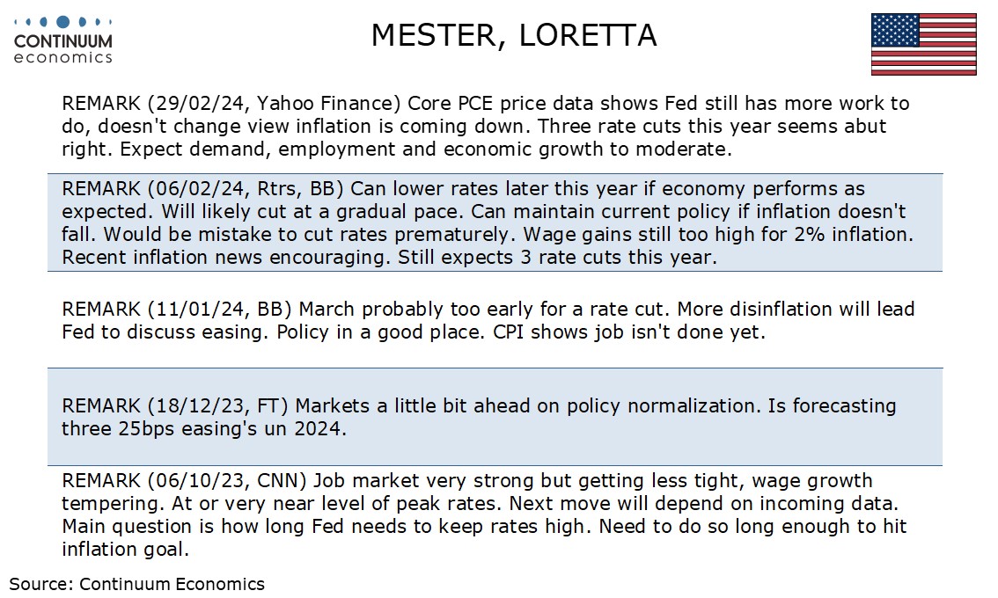Select the 18/12/23 FT remark row
Screen dimensions: 998x598
pos(495,417)
